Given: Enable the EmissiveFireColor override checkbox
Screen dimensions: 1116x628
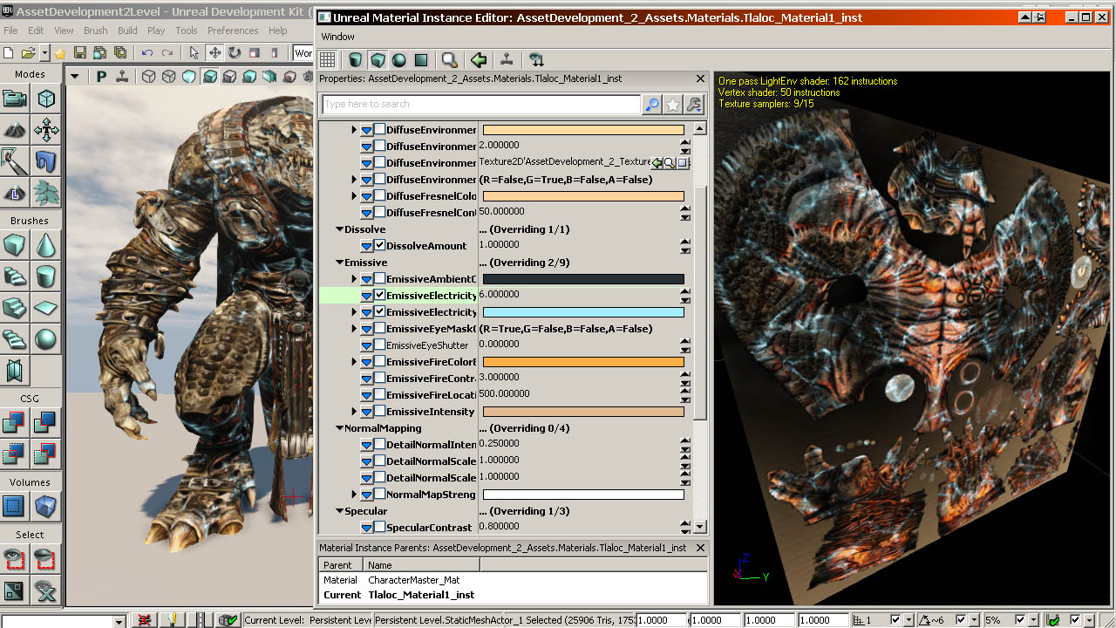Looking at the screenshot, I should coord(379,362).
